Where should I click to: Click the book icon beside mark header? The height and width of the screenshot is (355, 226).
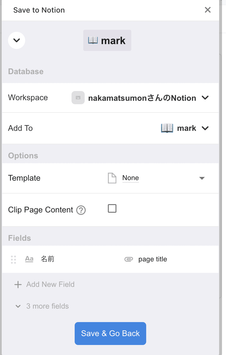[x=93, y=40]
